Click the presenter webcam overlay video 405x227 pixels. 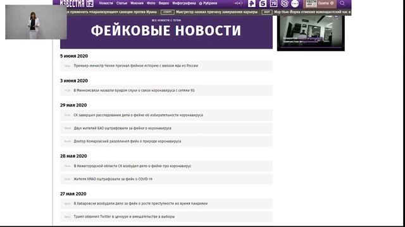[x=36, y=22]
